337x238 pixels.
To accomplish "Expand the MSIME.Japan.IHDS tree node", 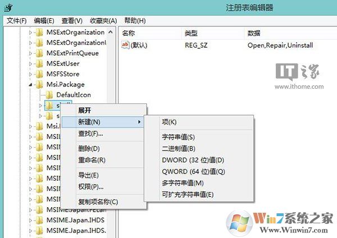I will (x=30, y=221).
